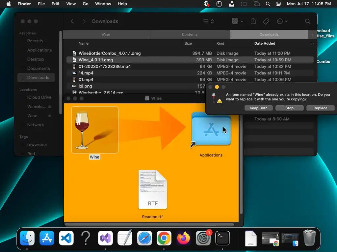Launch Visual Studio Code from Dock
Screen dimensions: 337x252
66,238
